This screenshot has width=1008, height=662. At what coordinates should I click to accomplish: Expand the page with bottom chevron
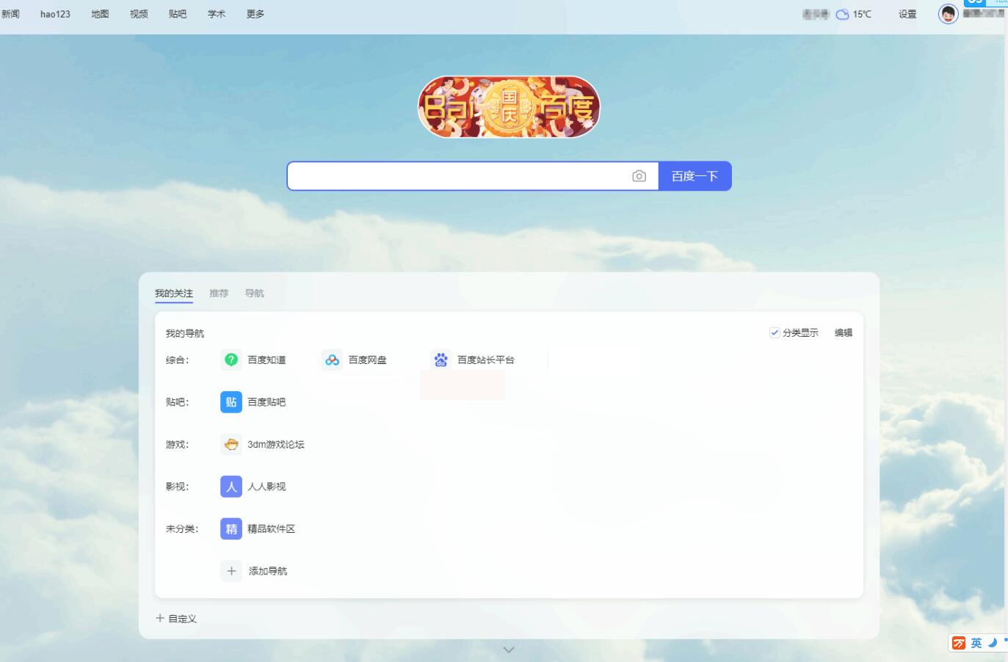(509, 650)
